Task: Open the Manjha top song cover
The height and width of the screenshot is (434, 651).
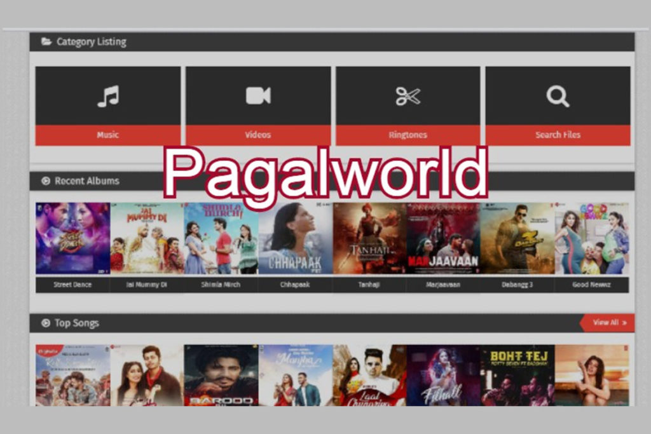Action: point(296,375)
